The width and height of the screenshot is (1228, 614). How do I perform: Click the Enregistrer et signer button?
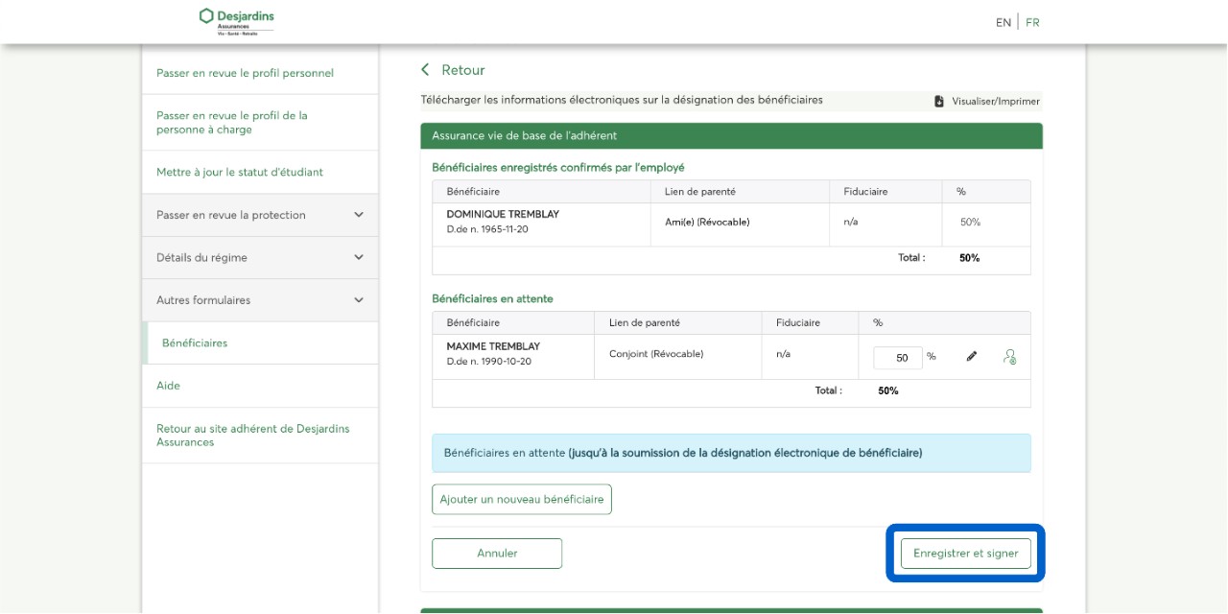click(x=965, y=554)
